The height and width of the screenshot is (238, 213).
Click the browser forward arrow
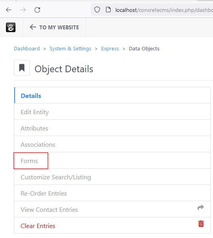[x=23, y=10]
